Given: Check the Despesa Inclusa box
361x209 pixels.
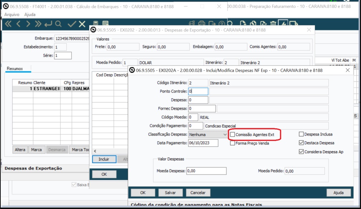Looking at the screenshot, I should [301, 134].
